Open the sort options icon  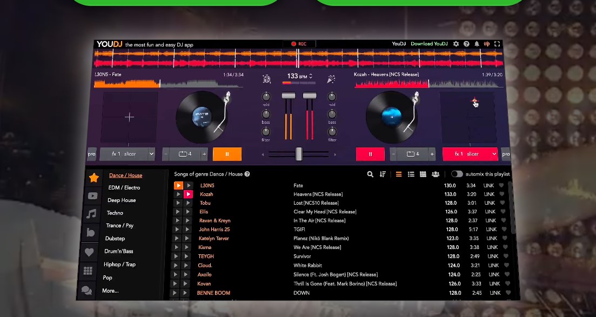click(383, 174)
